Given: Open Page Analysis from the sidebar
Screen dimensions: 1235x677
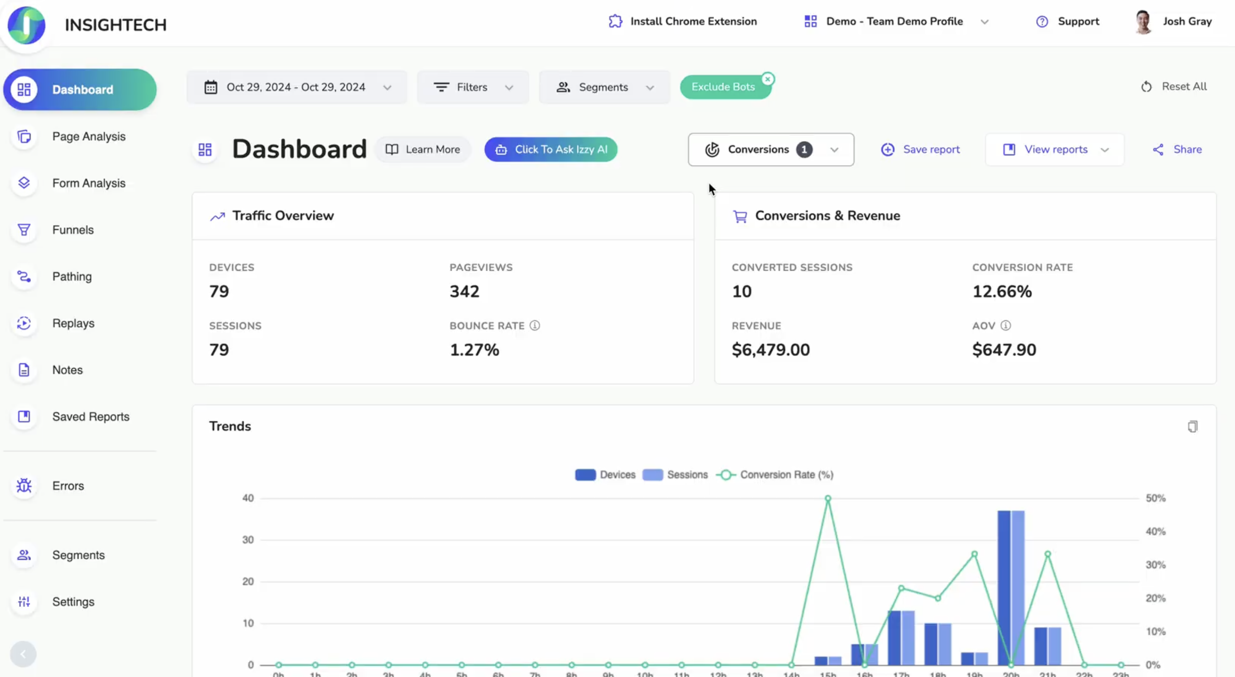Looking at the screenshot, I should pyautogui.click(x=89, y=136).
